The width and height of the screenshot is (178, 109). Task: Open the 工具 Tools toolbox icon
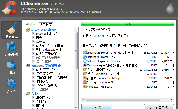click(x=12, y=65)
